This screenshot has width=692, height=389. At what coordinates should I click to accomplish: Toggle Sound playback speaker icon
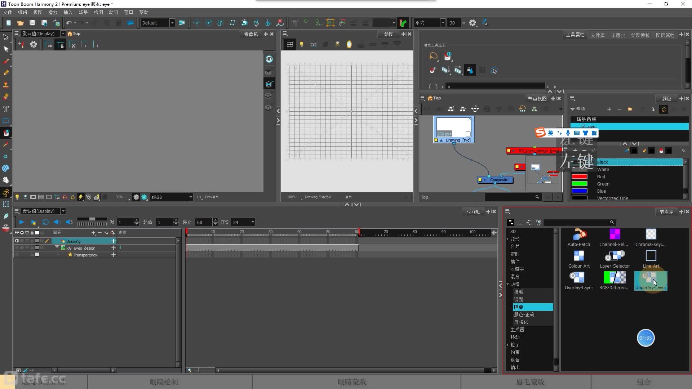pos(57,222)
